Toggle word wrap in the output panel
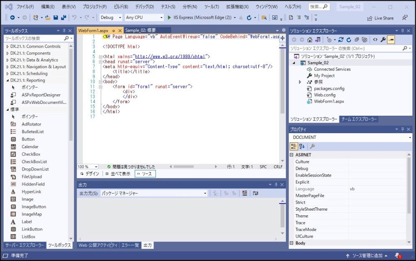The width and height of the screenshot is (416, 261). pos(255,193)
